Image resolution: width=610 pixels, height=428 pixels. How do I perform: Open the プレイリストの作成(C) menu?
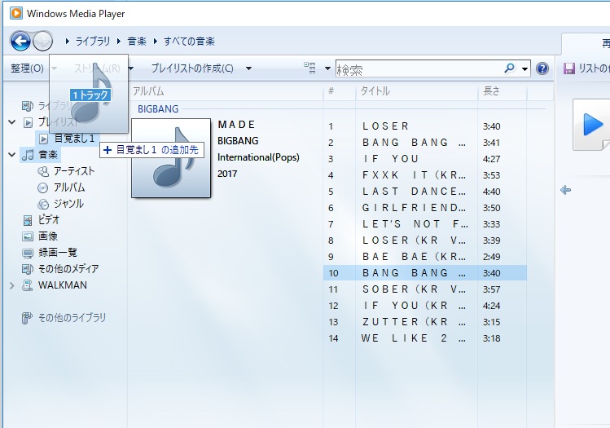(192, 68)
